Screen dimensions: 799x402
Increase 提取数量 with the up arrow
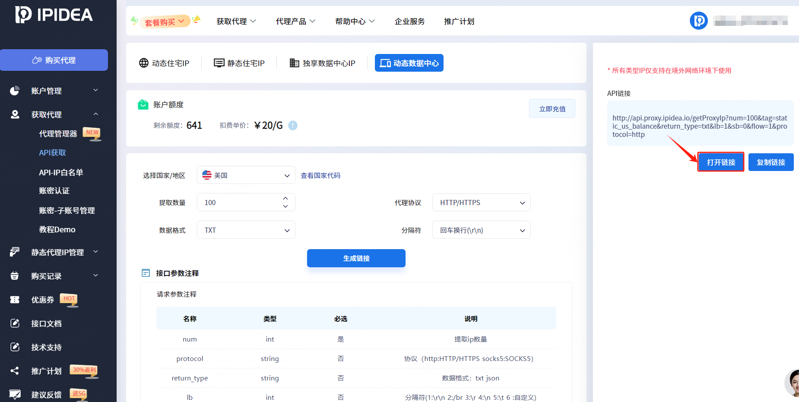pyautogui.click(x=285, y=198)
